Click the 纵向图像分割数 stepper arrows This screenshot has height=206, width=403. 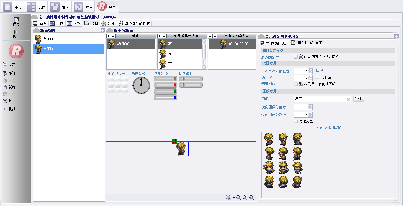(310, 115)
